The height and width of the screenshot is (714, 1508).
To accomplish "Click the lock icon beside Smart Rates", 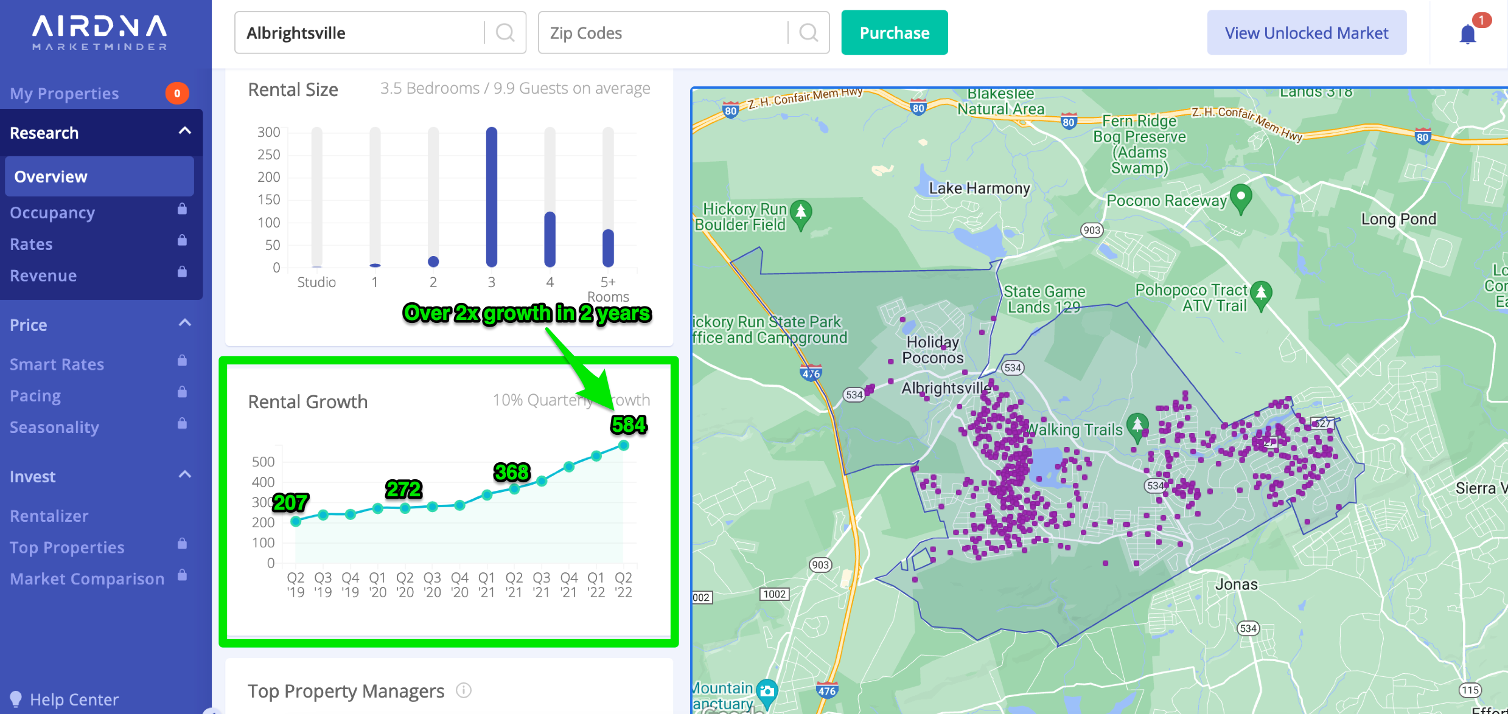I will 182,361.
